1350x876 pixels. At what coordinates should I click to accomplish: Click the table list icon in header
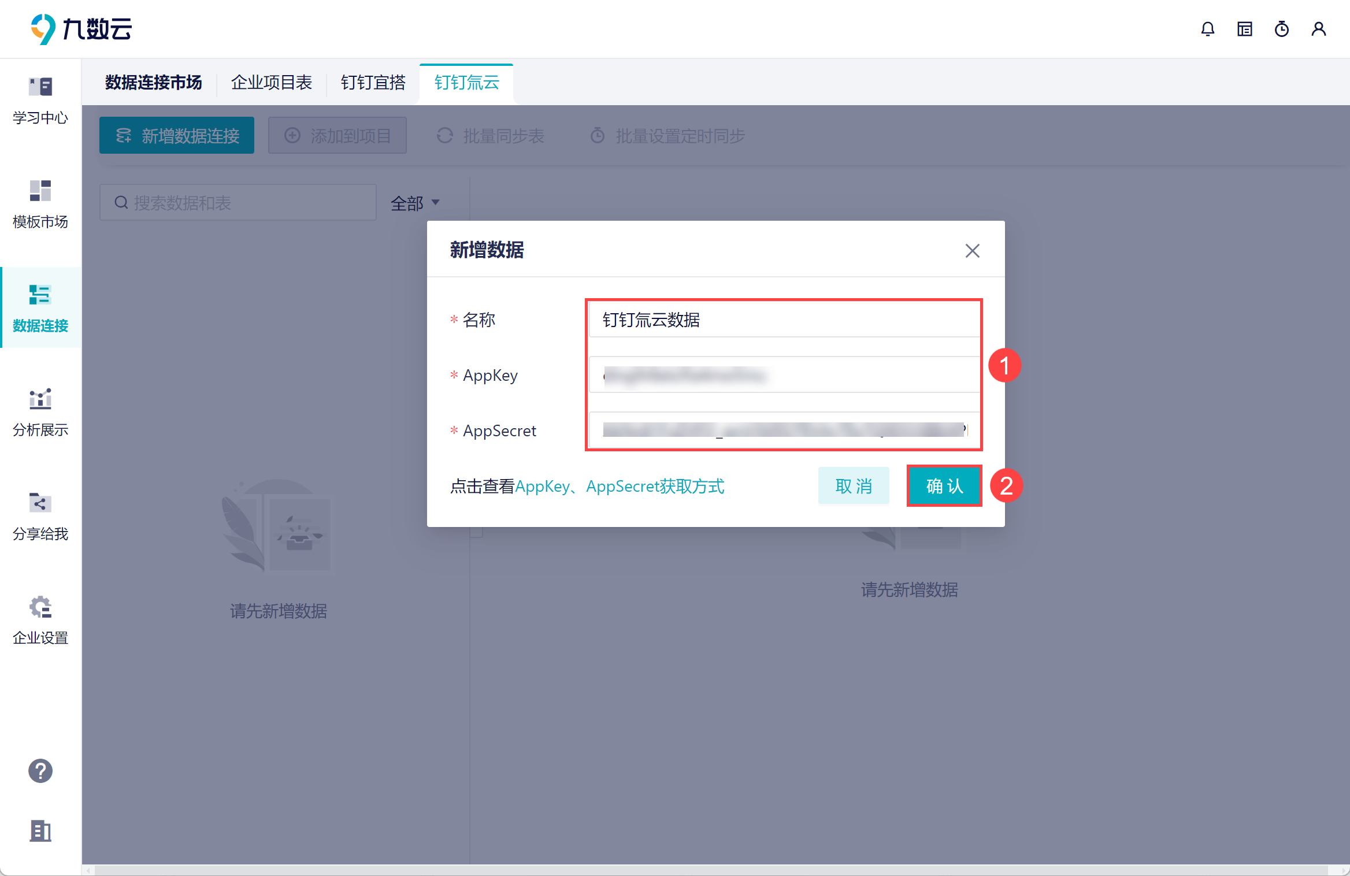coord(1245,29)
